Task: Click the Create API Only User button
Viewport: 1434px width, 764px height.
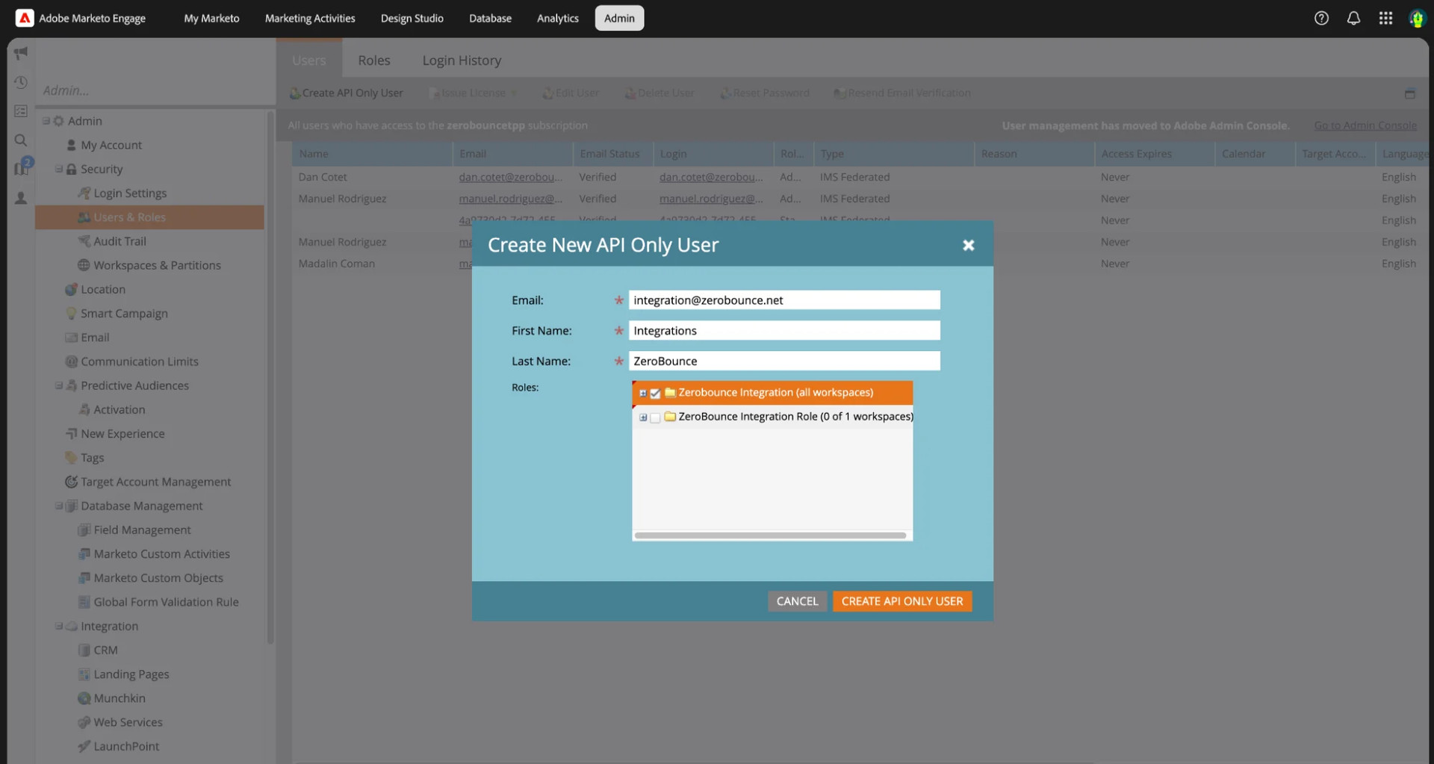Action: 901,600
